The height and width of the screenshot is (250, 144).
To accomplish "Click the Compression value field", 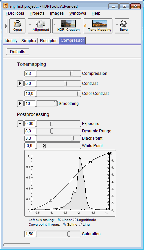I will click(30, 74).
